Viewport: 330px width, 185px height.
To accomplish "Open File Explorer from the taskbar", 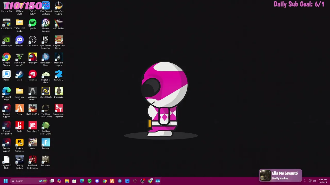I will [67, 181].
